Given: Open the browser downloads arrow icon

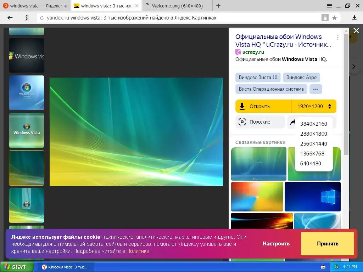Looking at the screenshot, I should coord(354,18).
